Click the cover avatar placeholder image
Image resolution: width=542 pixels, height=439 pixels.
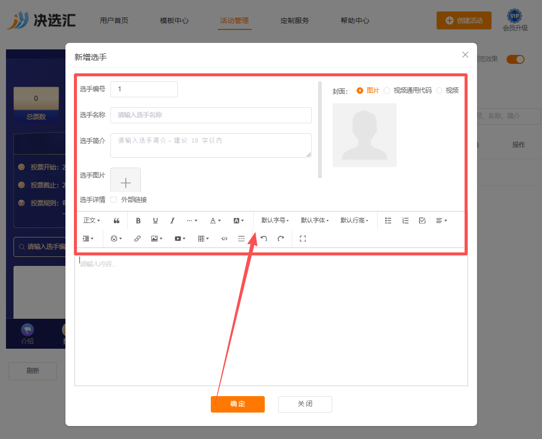[x=364, y=135]
